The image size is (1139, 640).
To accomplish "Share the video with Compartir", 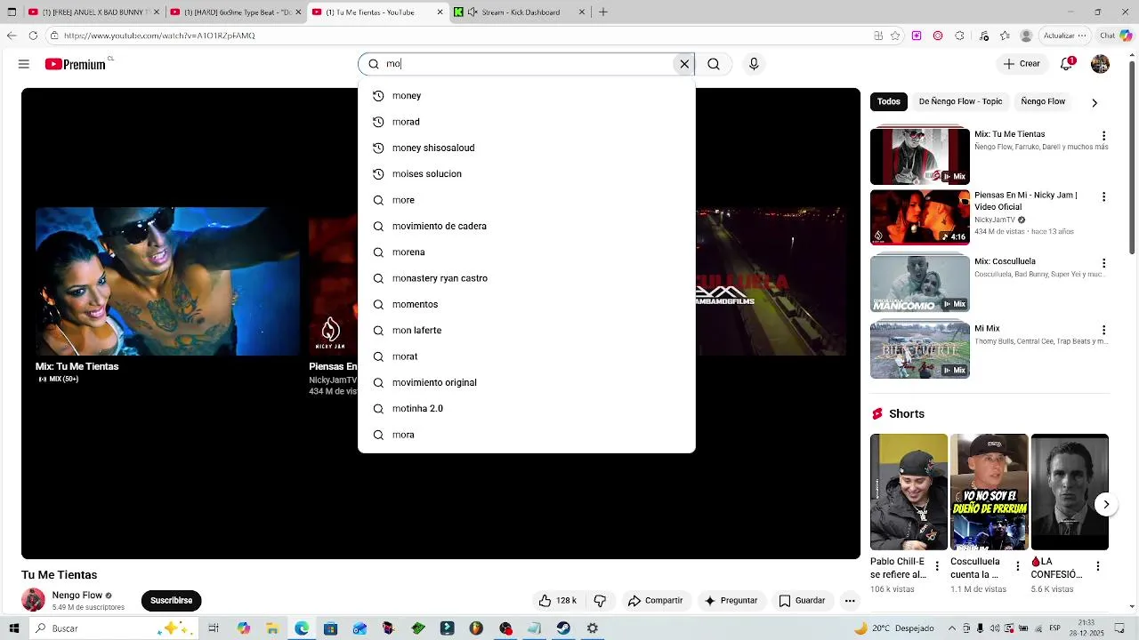I will (x=655, y=601).
